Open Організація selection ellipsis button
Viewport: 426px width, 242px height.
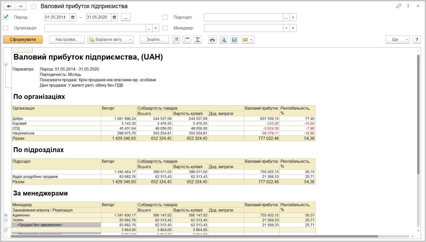[149, 28]
